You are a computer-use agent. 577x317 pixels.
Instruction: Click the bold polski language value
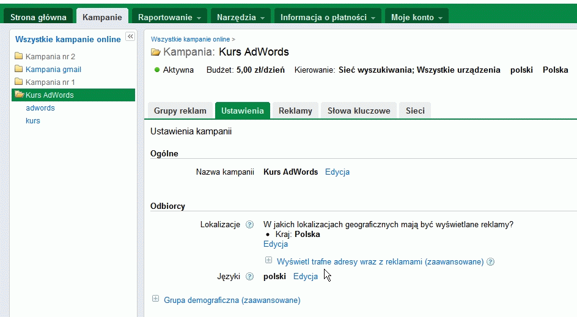pos(274,276)
